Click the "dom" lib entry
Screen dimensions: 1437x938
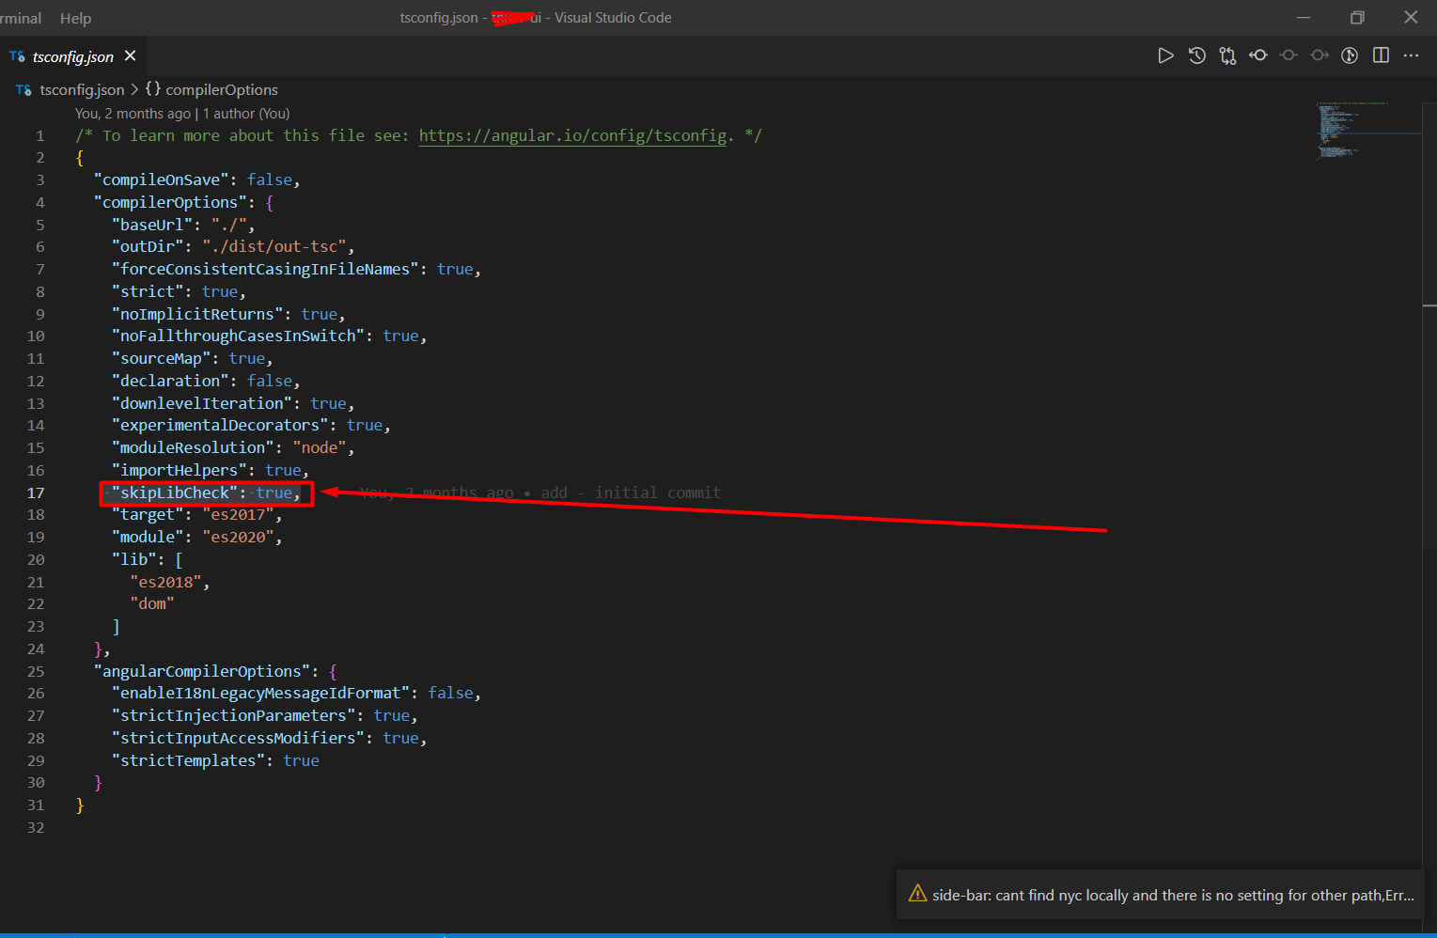[x=151, y=603]
